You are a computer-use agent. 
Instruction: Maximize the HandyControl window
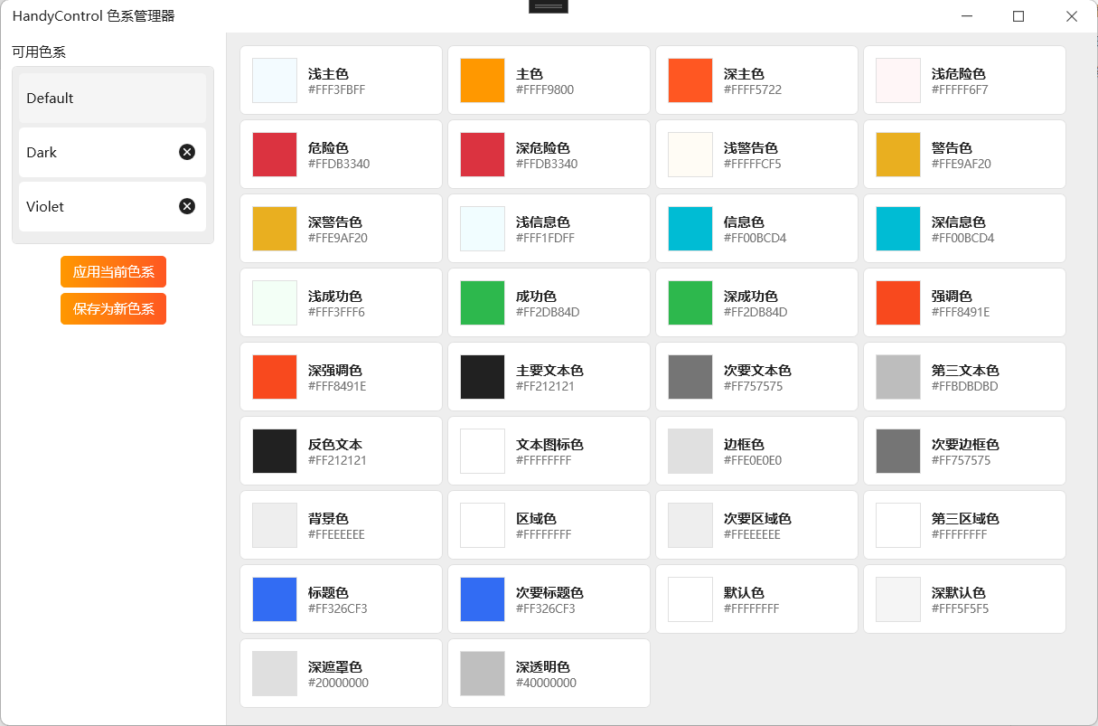click(x=1018, y=15)
